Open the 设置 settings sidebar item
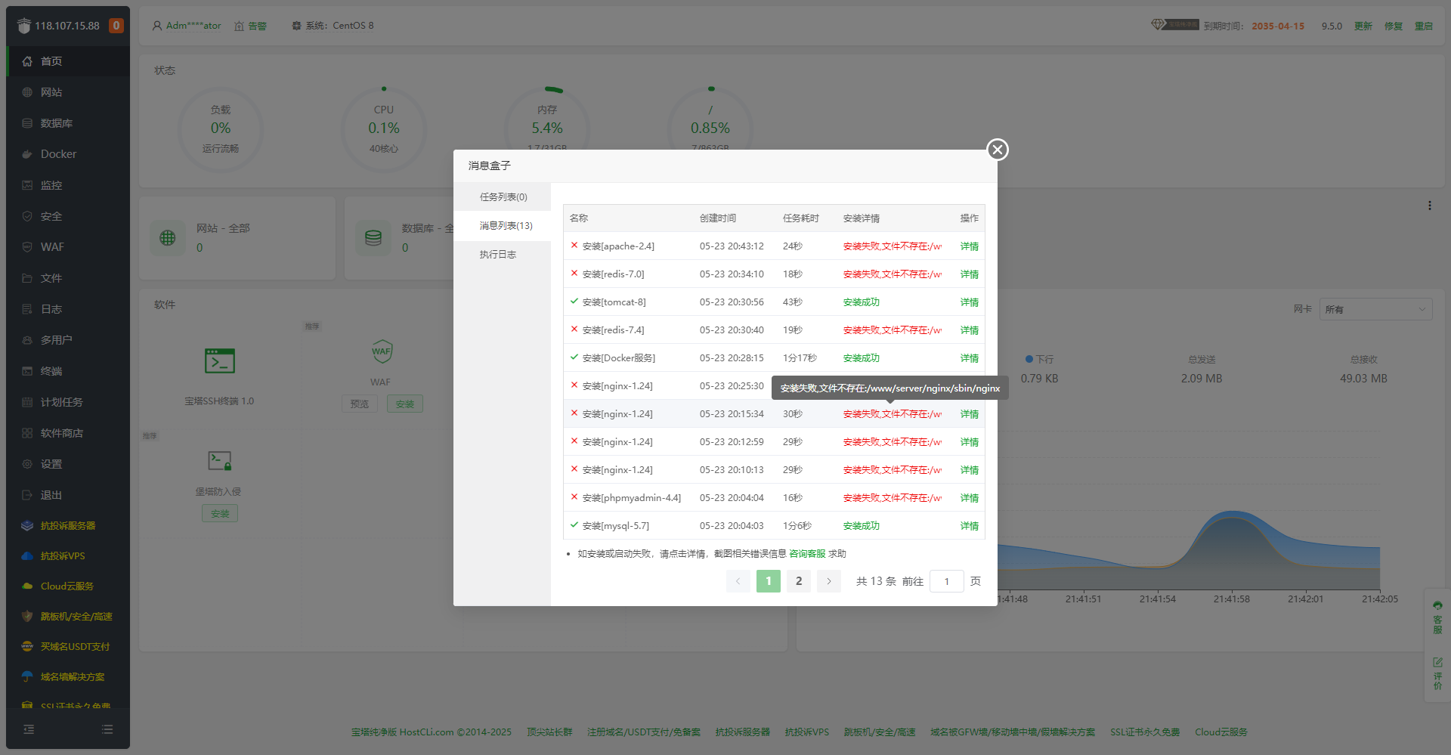This screenshot has height=755, width=1451. (x=68, y=464)
